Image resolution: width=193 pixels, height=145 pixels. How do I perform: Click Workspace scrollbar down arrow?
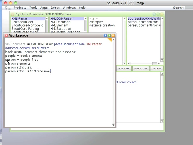113,125
